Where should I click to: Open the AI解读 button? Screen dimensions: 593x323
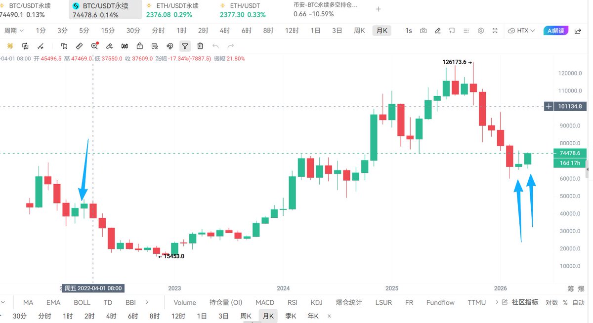555,31
